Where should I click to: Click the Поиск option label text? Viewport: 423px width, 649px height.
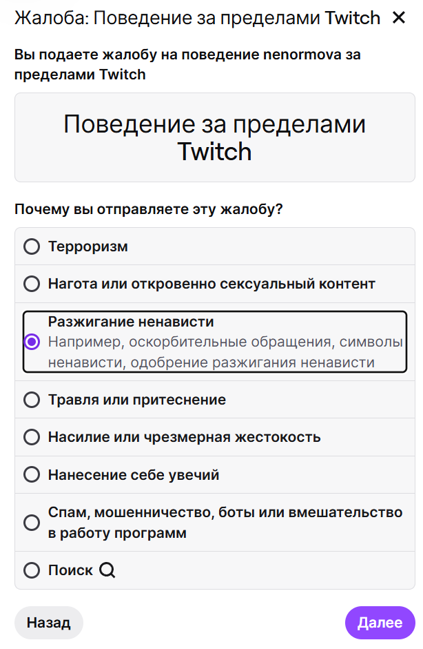pos(71,570)
